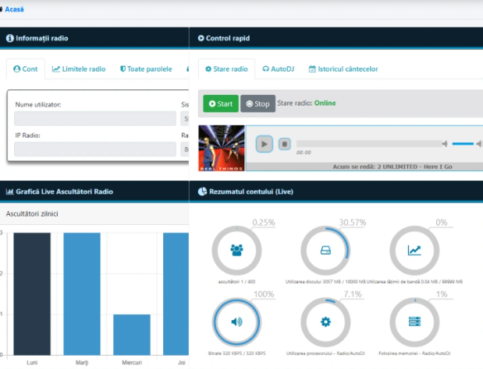Click the disk usage drive icon gauge

[325, 250]
